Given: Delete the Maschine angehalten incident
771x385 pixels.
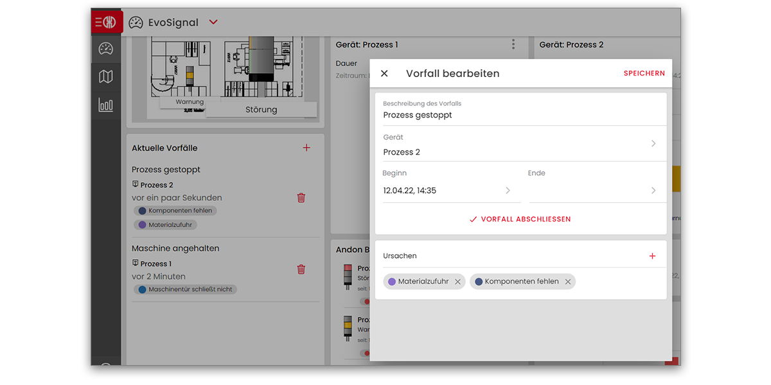Looking at the screenshot, I should point(301,269).
